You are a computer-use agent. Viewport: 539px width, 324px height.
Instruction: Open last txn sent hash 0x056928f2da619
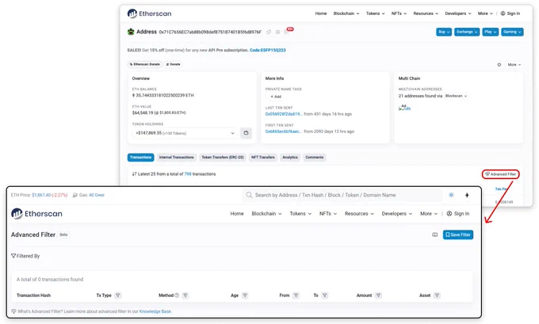coord(284,114)
